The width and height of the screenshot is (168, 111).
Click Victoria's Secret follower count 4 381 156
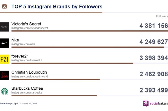pos(153,26)
